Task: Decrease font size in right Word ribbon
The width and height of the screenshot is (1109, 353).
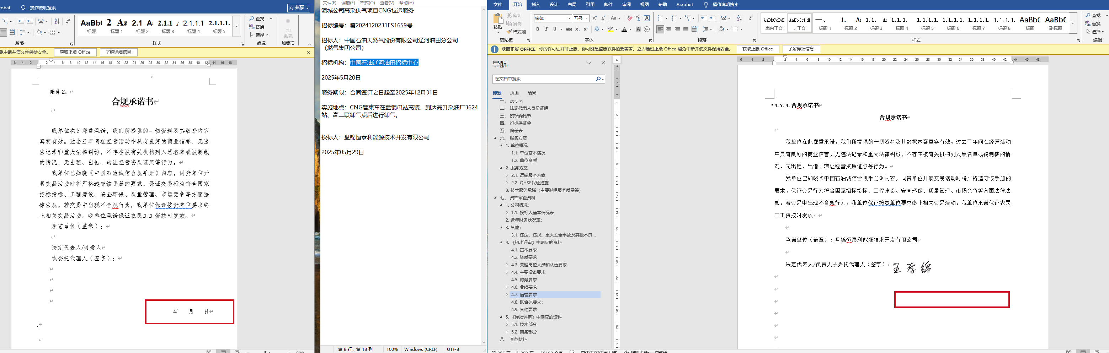Action: (x=603, y=18)
